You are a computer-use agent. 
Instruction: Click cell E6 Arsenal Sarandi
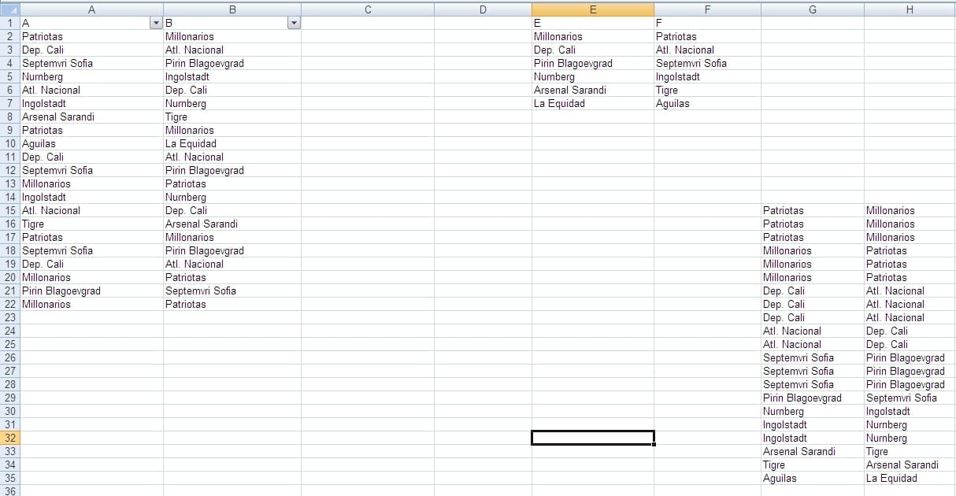pos(593,90)
